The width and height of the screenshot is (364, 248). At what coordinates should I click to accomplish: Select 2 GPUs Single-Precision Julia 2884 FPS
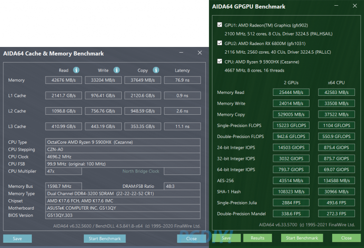[291, 203]
